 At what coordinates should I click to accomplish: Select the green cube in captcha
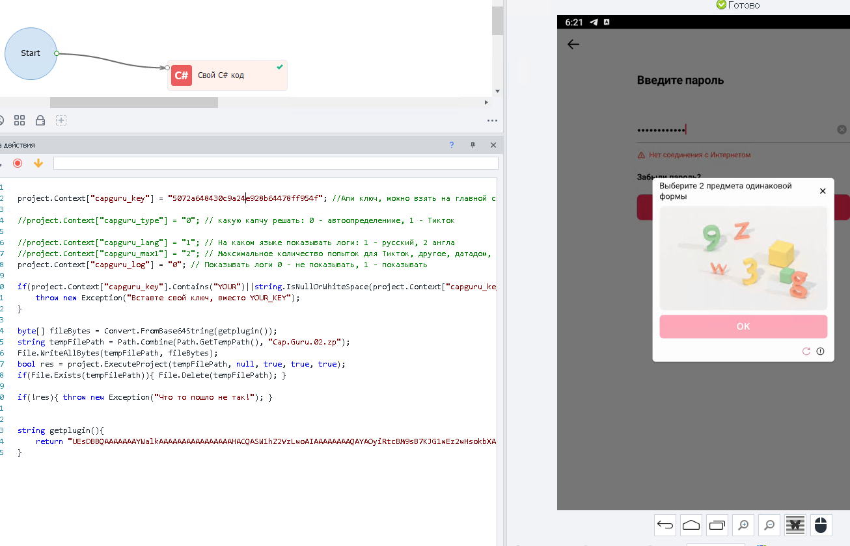[x=788, y=276]
